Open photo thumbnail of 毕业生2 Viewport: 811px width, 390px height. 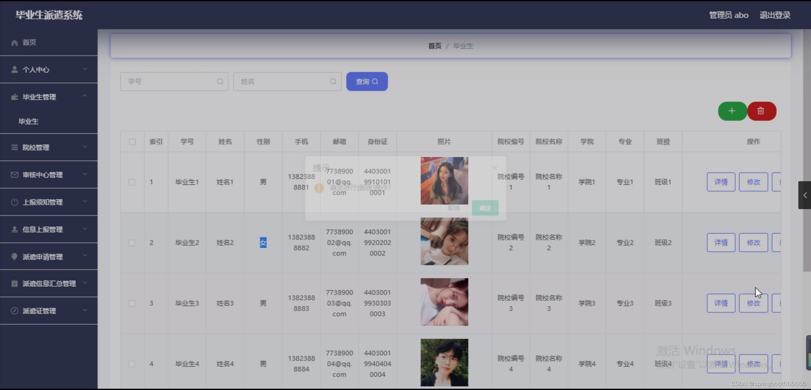(x=444, y=241)
